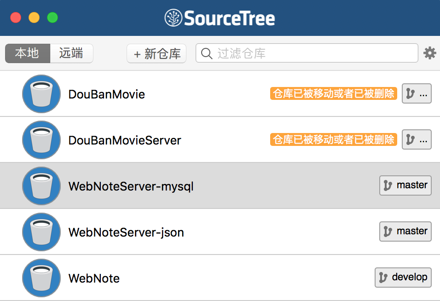Screen dimensions: 440x301
Task: Switch to the 远端 (Remote) tab
Action: pyautogui.click(x=71, y=53)
